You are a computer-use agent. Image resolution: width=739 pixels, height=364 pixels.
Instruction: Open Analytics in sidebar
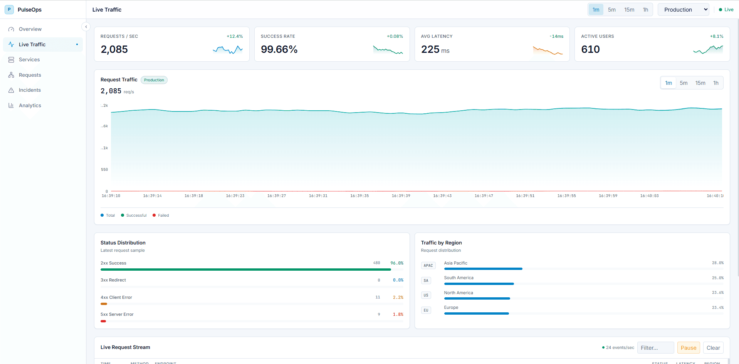pos(43,105)
